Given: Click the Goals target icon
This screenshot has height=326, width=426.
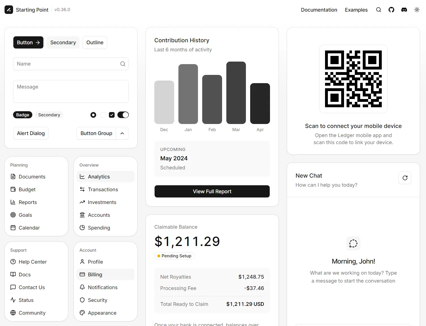Looking at the screenshot, I should (x=13, y=215).
